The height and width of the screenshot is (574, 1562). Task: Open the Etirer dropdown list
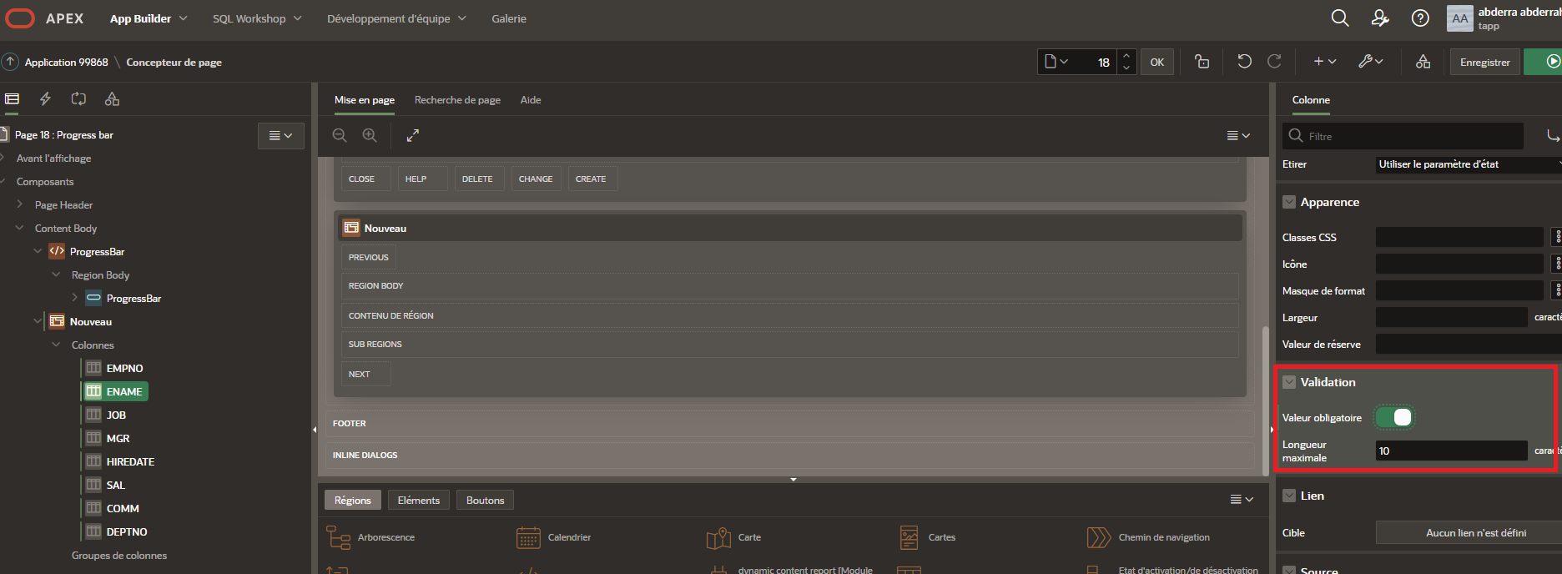pyautogui.click(x=1467, y=164)
